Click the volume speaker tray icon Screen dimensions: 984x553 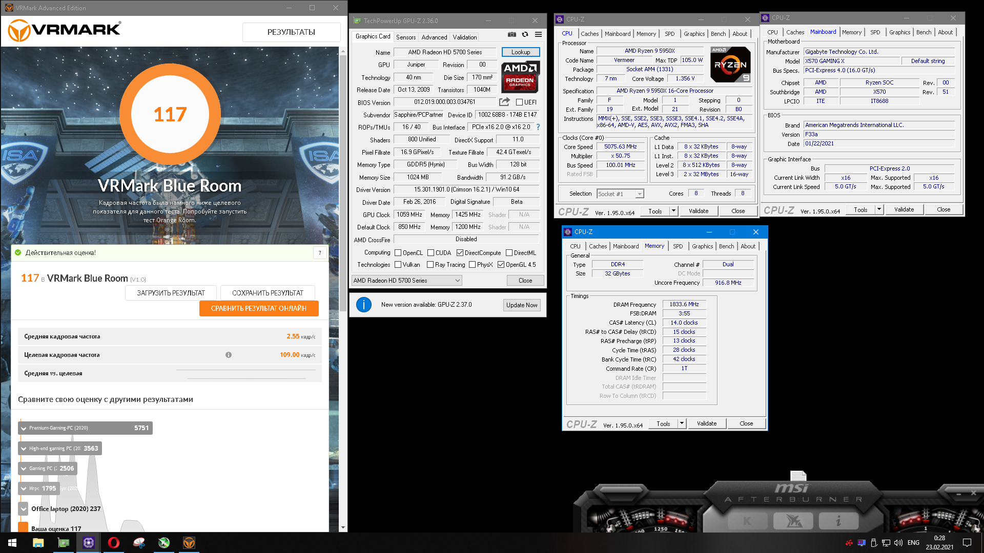tap(898, 543)
